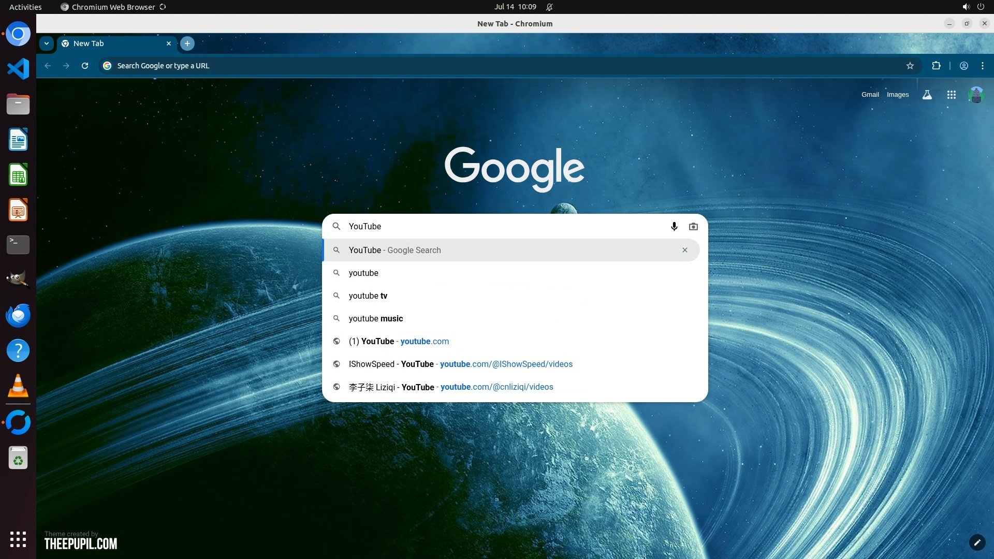
Task: Open a new tab with plus button
Action: (x=187, y=43)
